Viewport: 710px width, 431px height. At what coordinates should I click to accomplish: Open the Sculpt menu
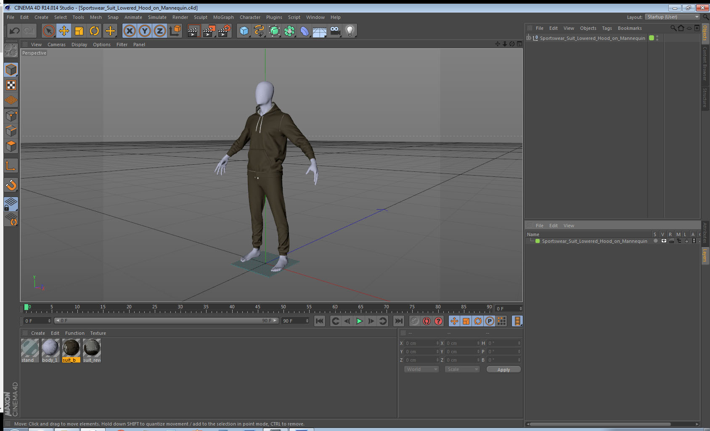click(201, 17)
